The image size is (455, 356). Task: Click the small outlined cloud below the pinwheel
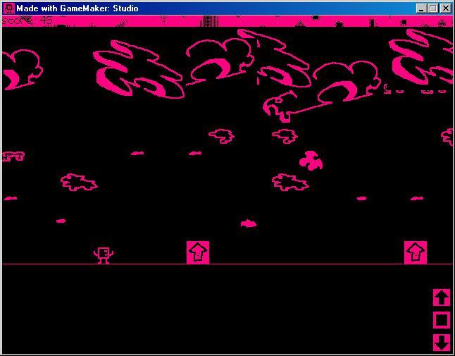(x=290, y=182)
